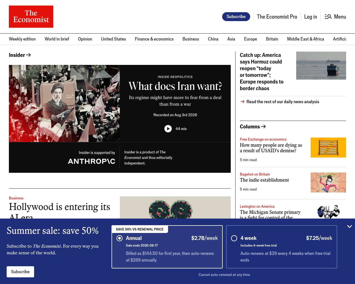Open the Opinion section
This screenshot has height=284, width=355.
click(85, 39)
